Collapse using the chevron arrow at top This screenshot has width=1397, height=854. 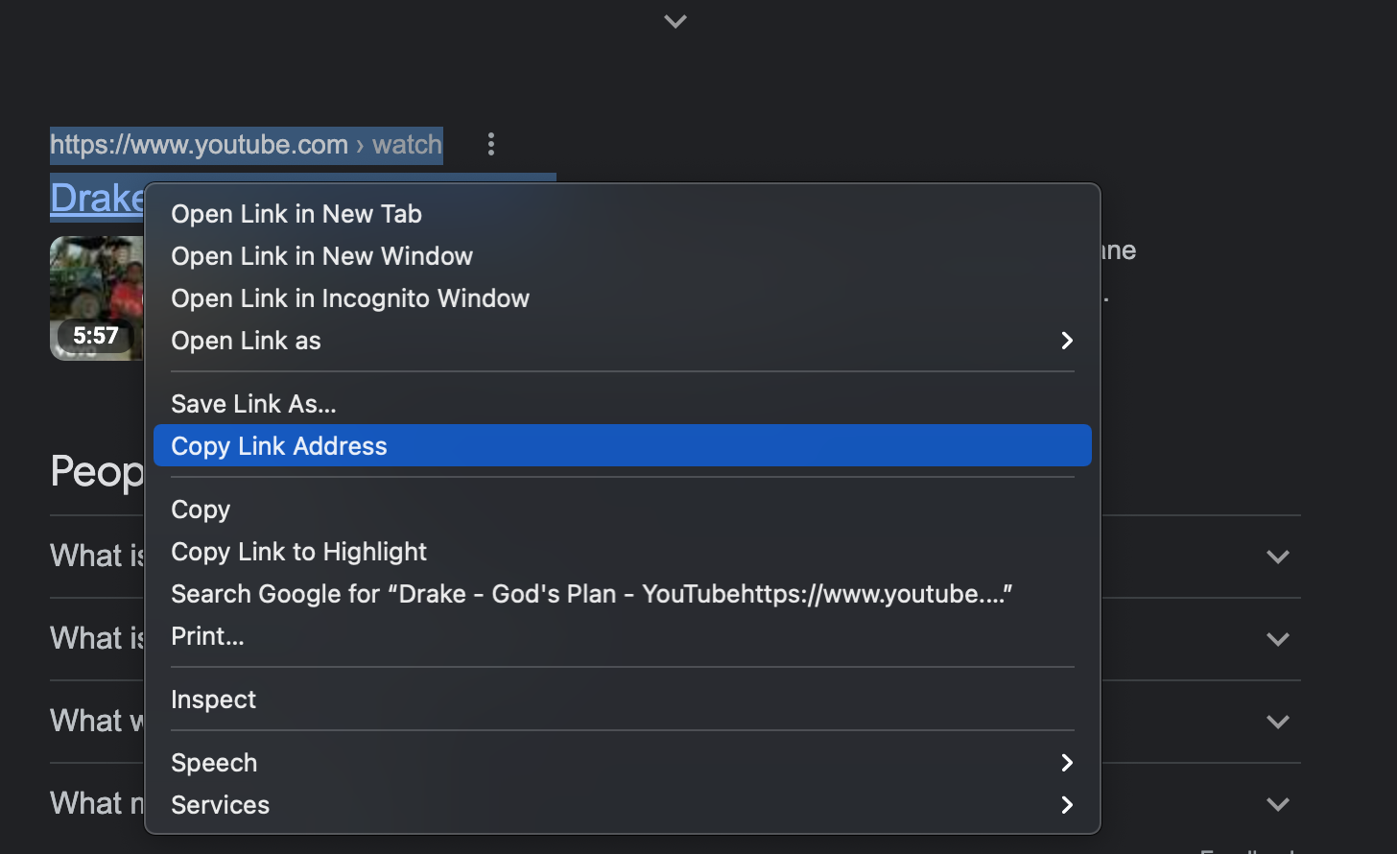click(x=675, y=21)
